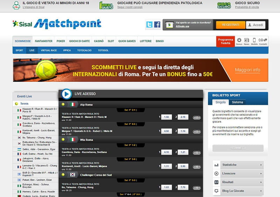Expand the Livescore panel arrow
The width and height of the screenshot is (280, 197).
point(261,174)
